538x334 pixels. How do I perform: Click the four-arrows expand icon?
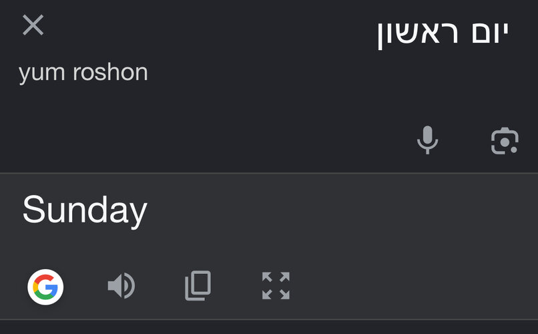pyautogui.click(x=276, y=286)
